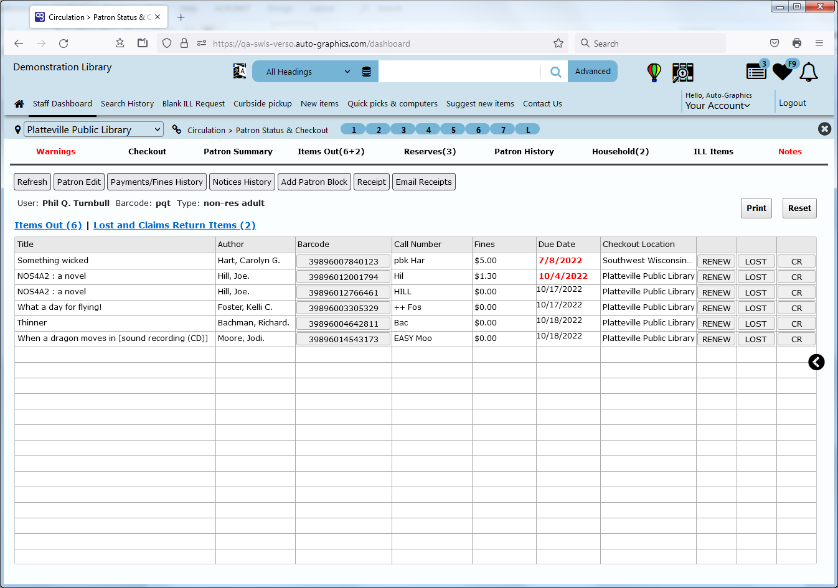Open Curbside pickup menu item
Viewport: 838px width, 588px height.
click(x=263, y=104)
